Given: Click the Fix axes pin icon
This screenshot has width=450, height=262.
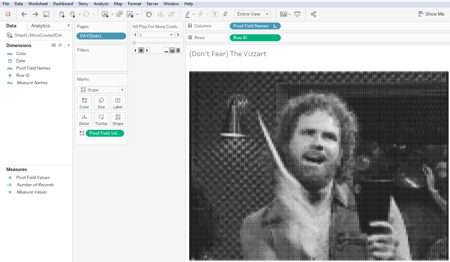Looking at the screenshot, I should click(x=225, y=14).
